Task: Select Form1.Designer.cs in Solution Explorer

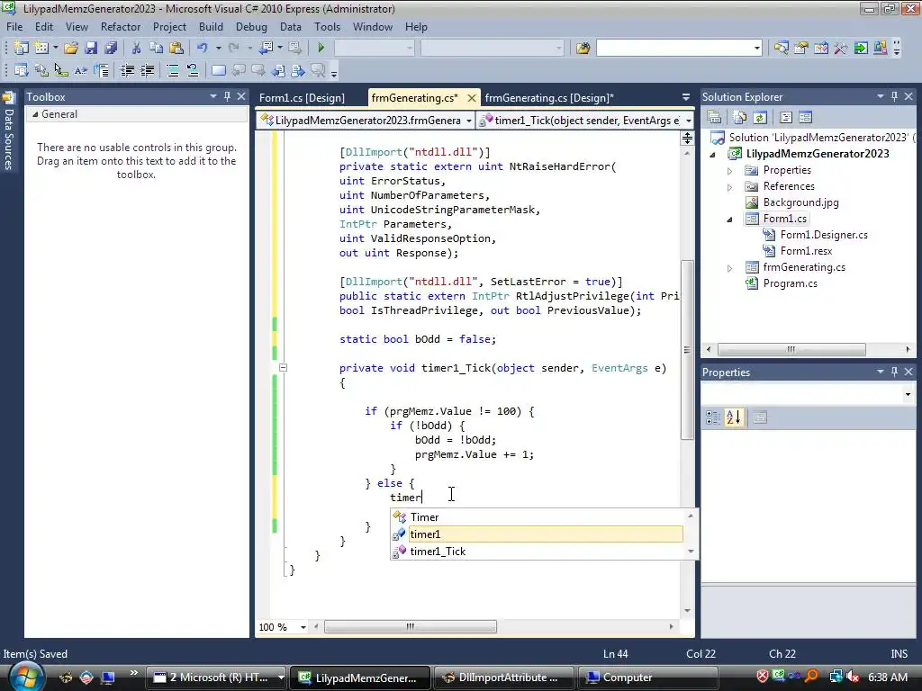Action: pyautogui.click(x=824, y=235)
